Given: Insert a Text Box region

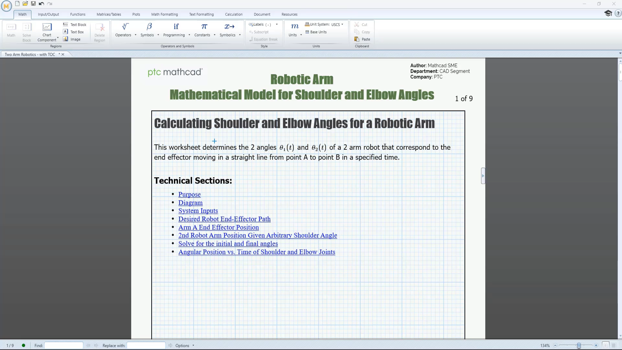Looking at the screenshot, I should (74, 32).
